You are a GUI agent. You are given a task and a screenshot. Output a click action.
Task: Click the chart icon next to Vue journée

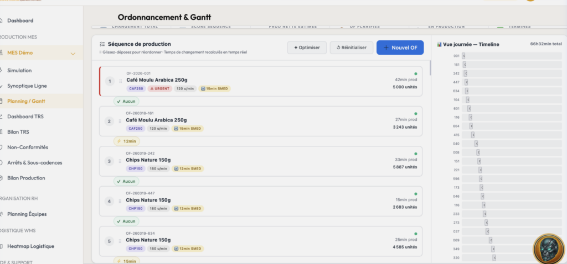point(439,44)
